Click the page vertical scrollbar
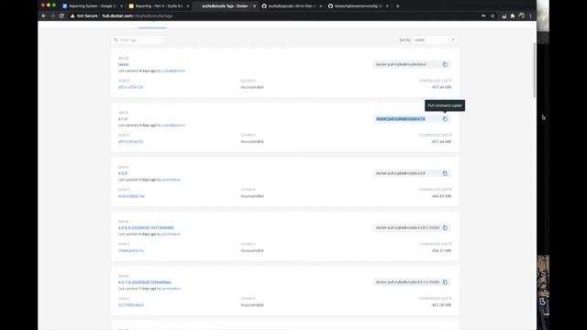 [534, 71]
